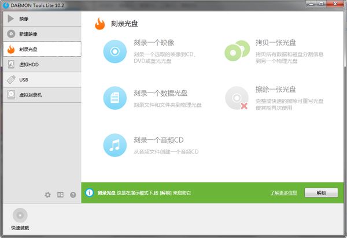Select the 新建映像 sidebar tab
Image resolution: width=347 pixels, height=238 pixels.
point(42,34)
